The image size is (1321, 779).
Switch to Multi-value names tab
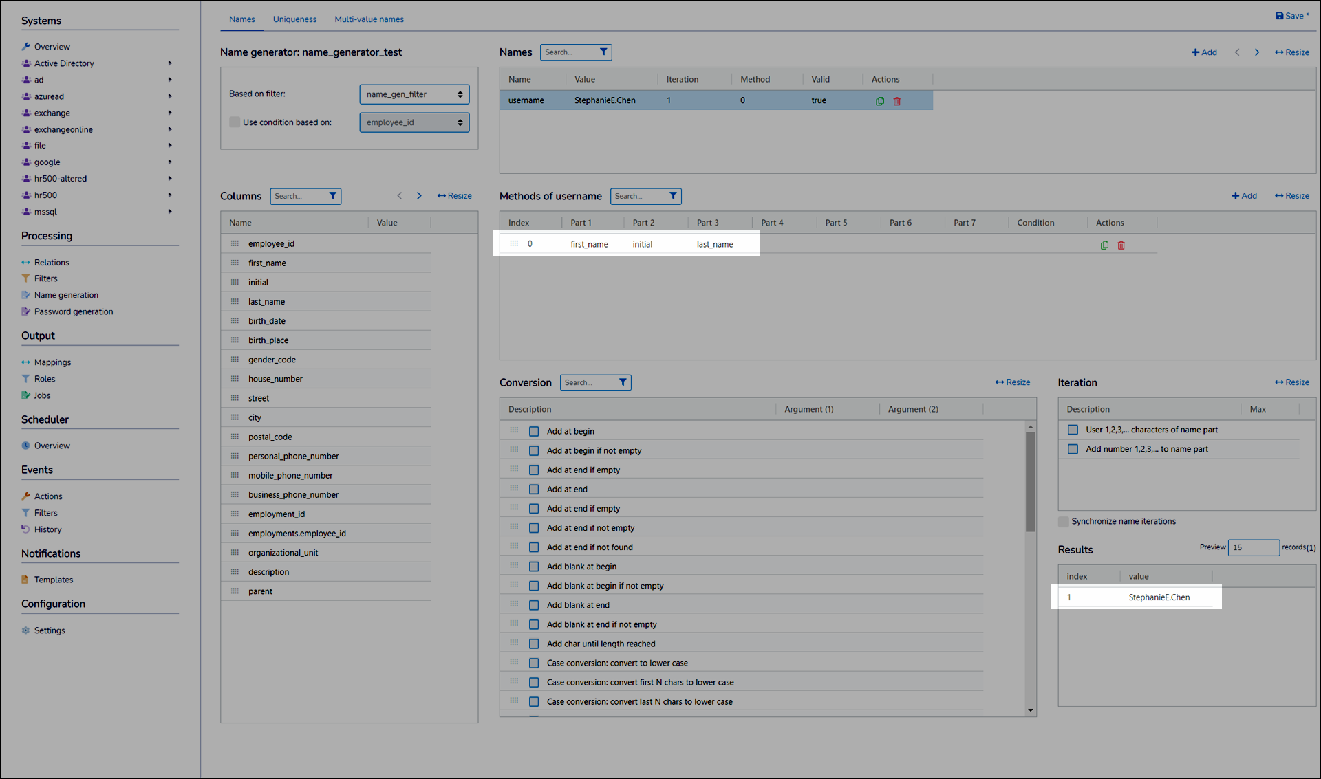(x=369, y=19)
